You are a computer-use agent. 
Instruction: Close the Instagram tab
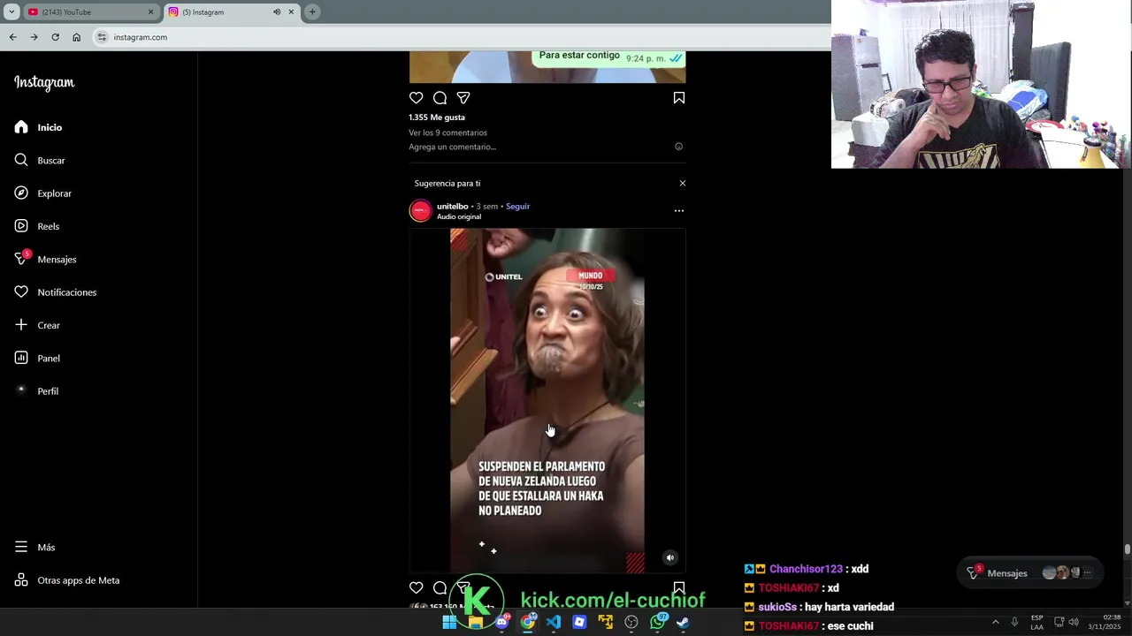(x=291, y=12)
